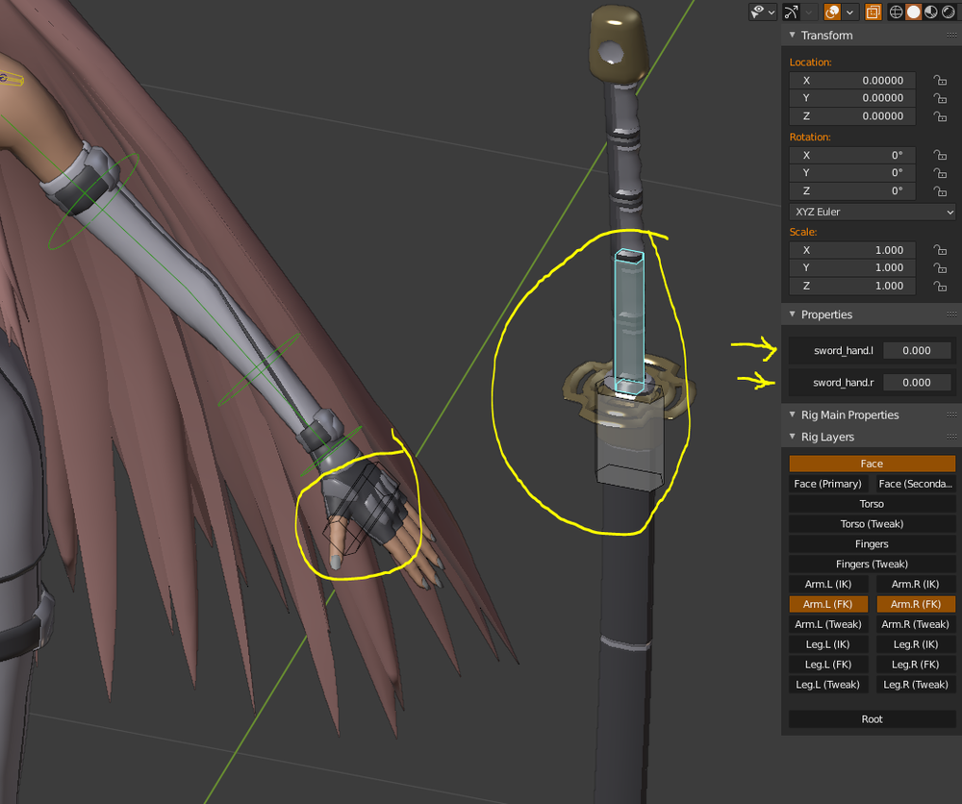Toggle viewport overlays button
Screen dimensions: 962x804
point(832,12)
